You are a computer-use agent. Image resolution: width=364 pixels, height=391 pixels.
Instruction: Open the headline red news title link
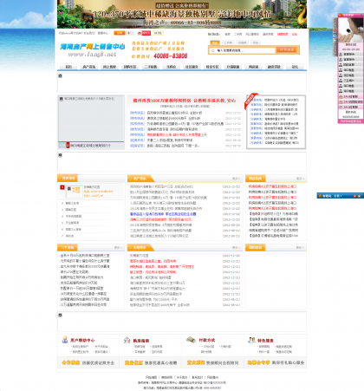[185, 101]
